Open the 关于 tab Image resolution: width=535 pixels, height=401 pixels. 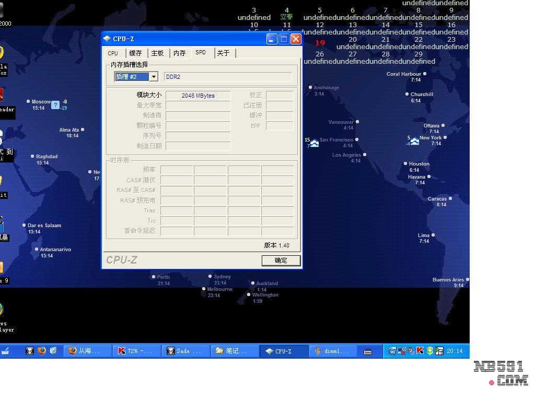point(223,53)
